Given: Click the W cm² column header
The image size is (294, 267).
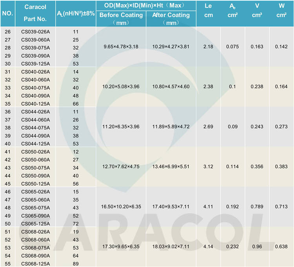Looking at the screenshot, I should [281, 10].
